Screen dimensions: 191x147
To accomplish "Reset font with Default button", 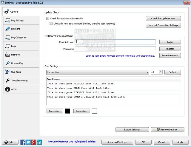I will (172, 72).
